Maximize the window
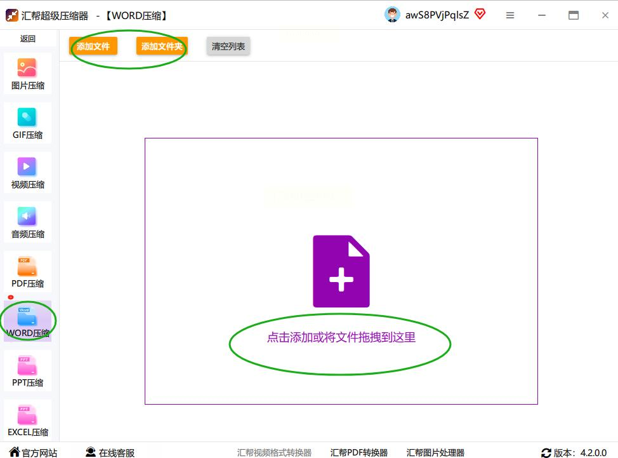 coord(574,15)
